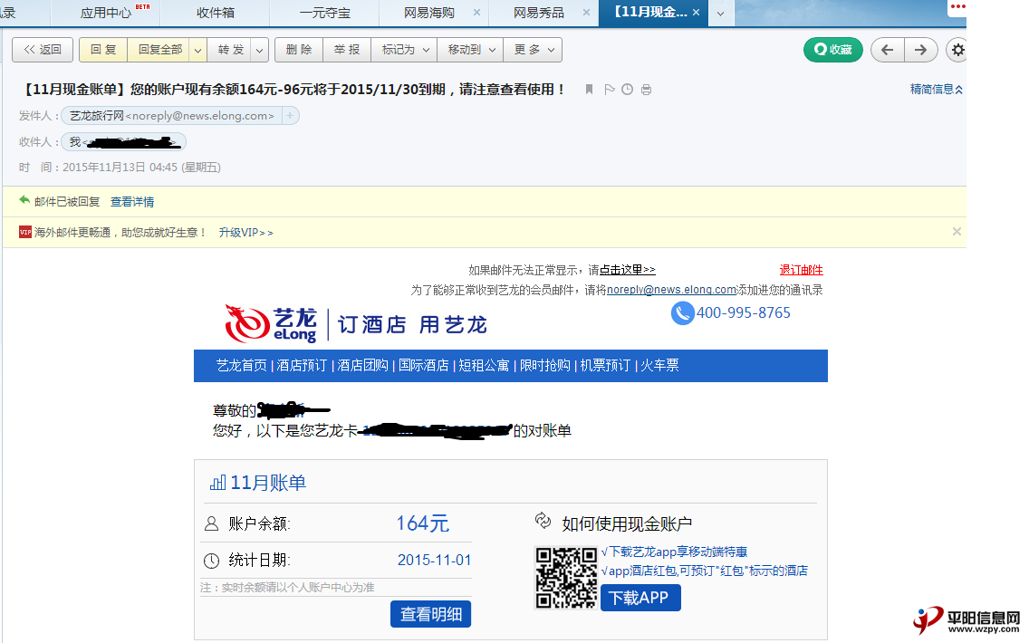Click the 返回 back button
The image size is (1029, 643).
[43, 50]
